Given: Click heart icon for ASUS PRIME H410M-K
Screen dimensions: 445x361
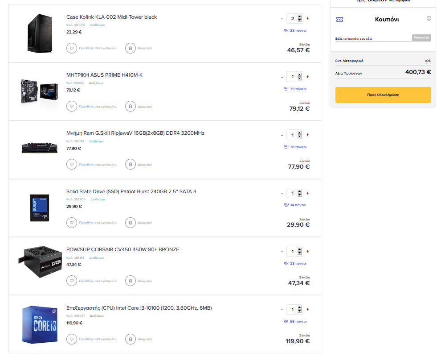Looking at the screenshot, I should (72, 106).
